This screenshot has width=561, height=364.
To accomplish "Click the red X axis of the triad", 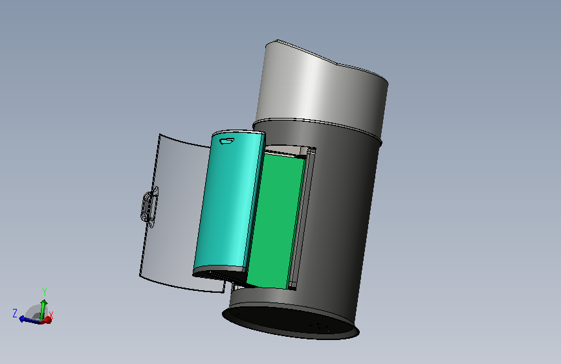I will tap(47, 321).
